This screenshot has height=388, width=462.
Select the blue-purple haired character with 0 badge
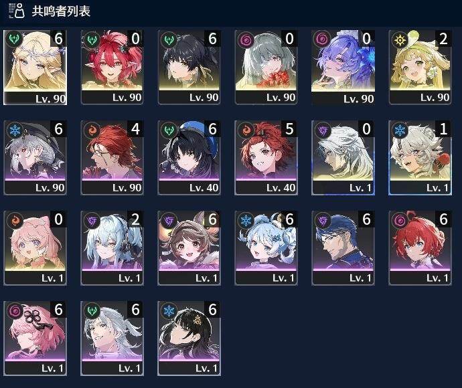pyautogui.click(x=343, y=67)
